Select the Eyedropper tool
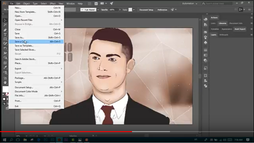 click(5, 68)
